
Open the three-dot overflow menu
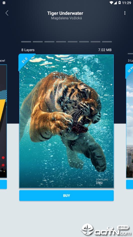click(x=125, y=13)
